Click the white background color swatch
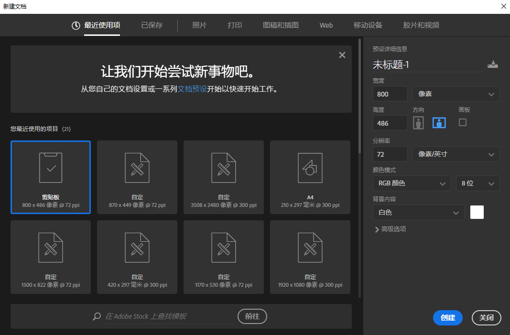510x335 pixels. 477,212
